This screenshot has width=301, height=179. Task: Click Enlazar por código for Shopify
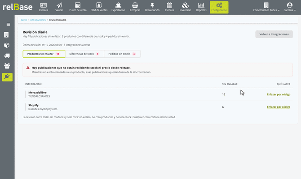pos(279,107)
